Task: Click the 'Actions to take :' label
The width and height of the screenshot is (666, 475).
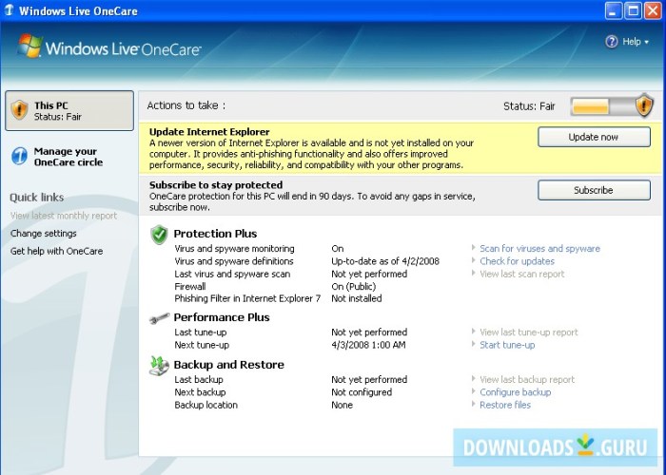Action: [186, 105]
